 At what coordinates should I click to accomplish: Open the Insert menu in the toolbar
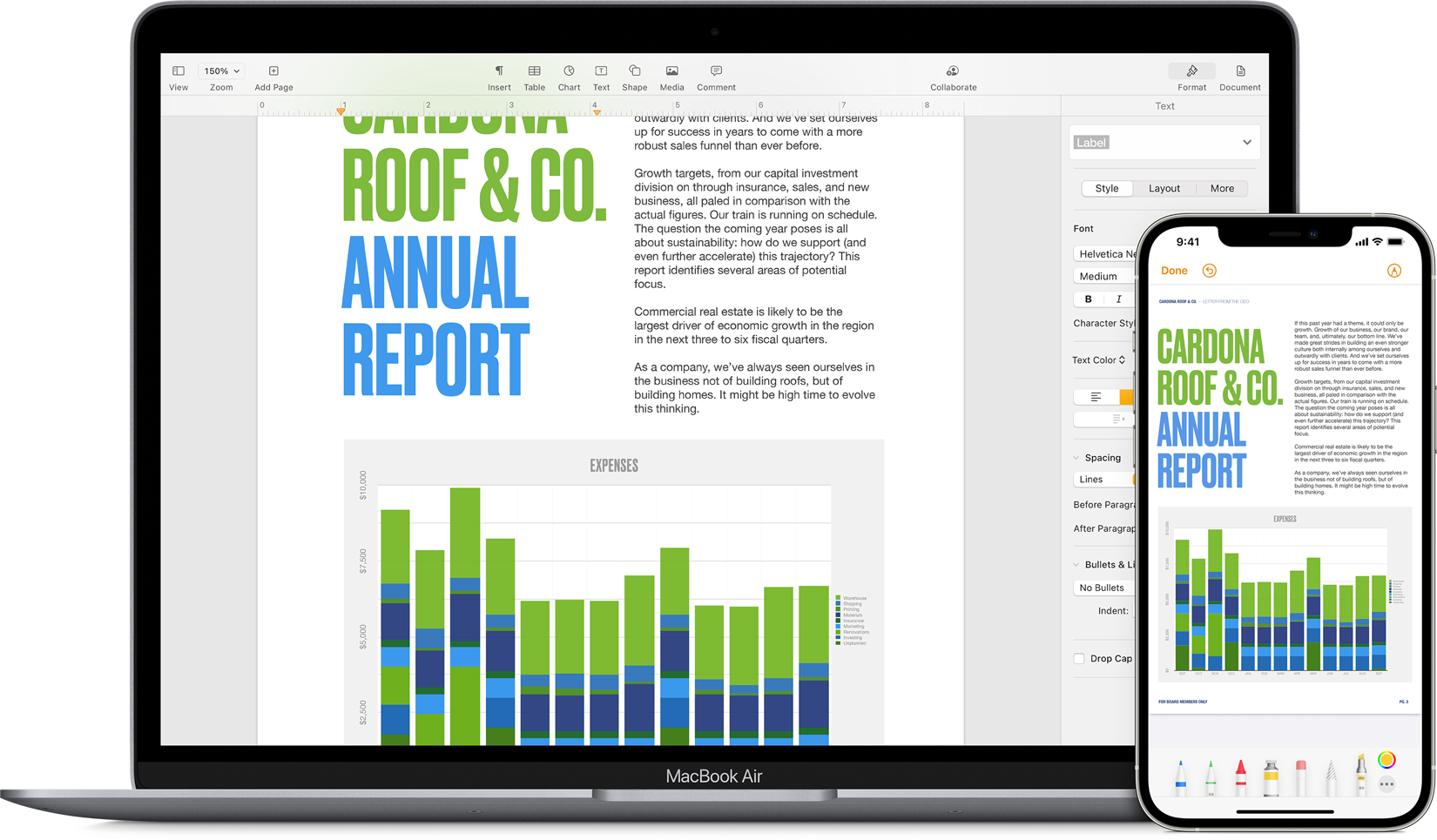coord(499,77)
